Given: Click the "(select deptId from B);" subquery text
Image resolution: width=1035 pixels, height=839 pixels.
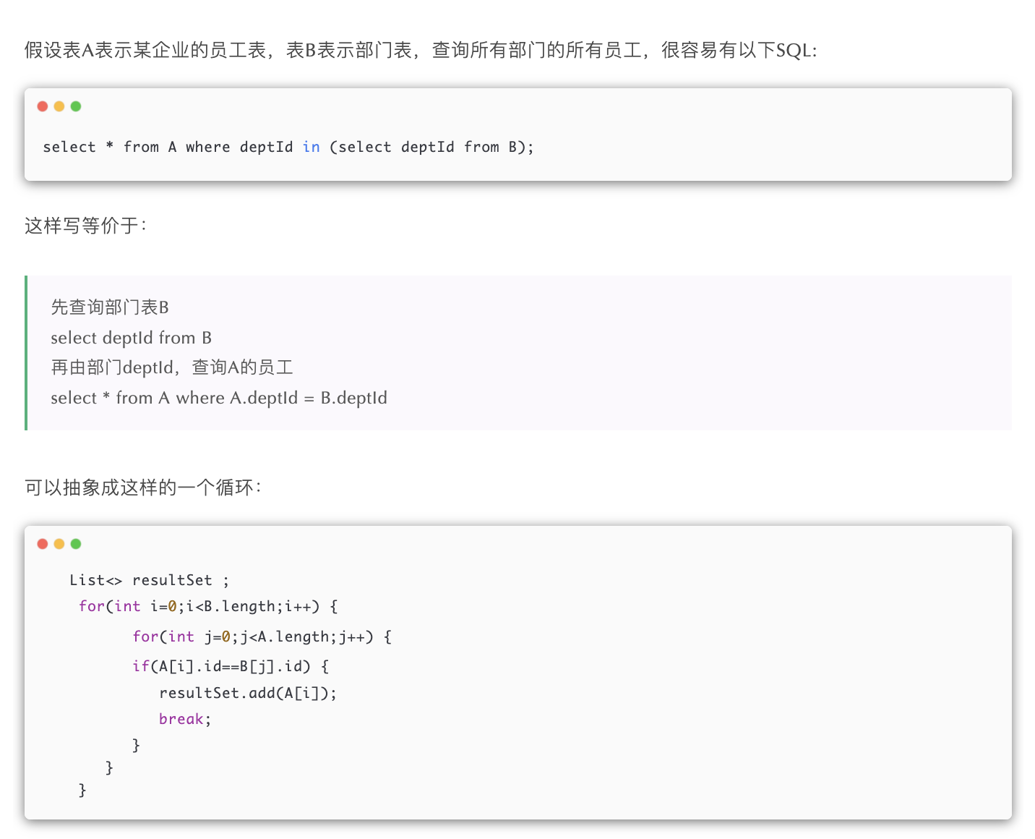Looking at the screenshot, I should coord(431,147).
